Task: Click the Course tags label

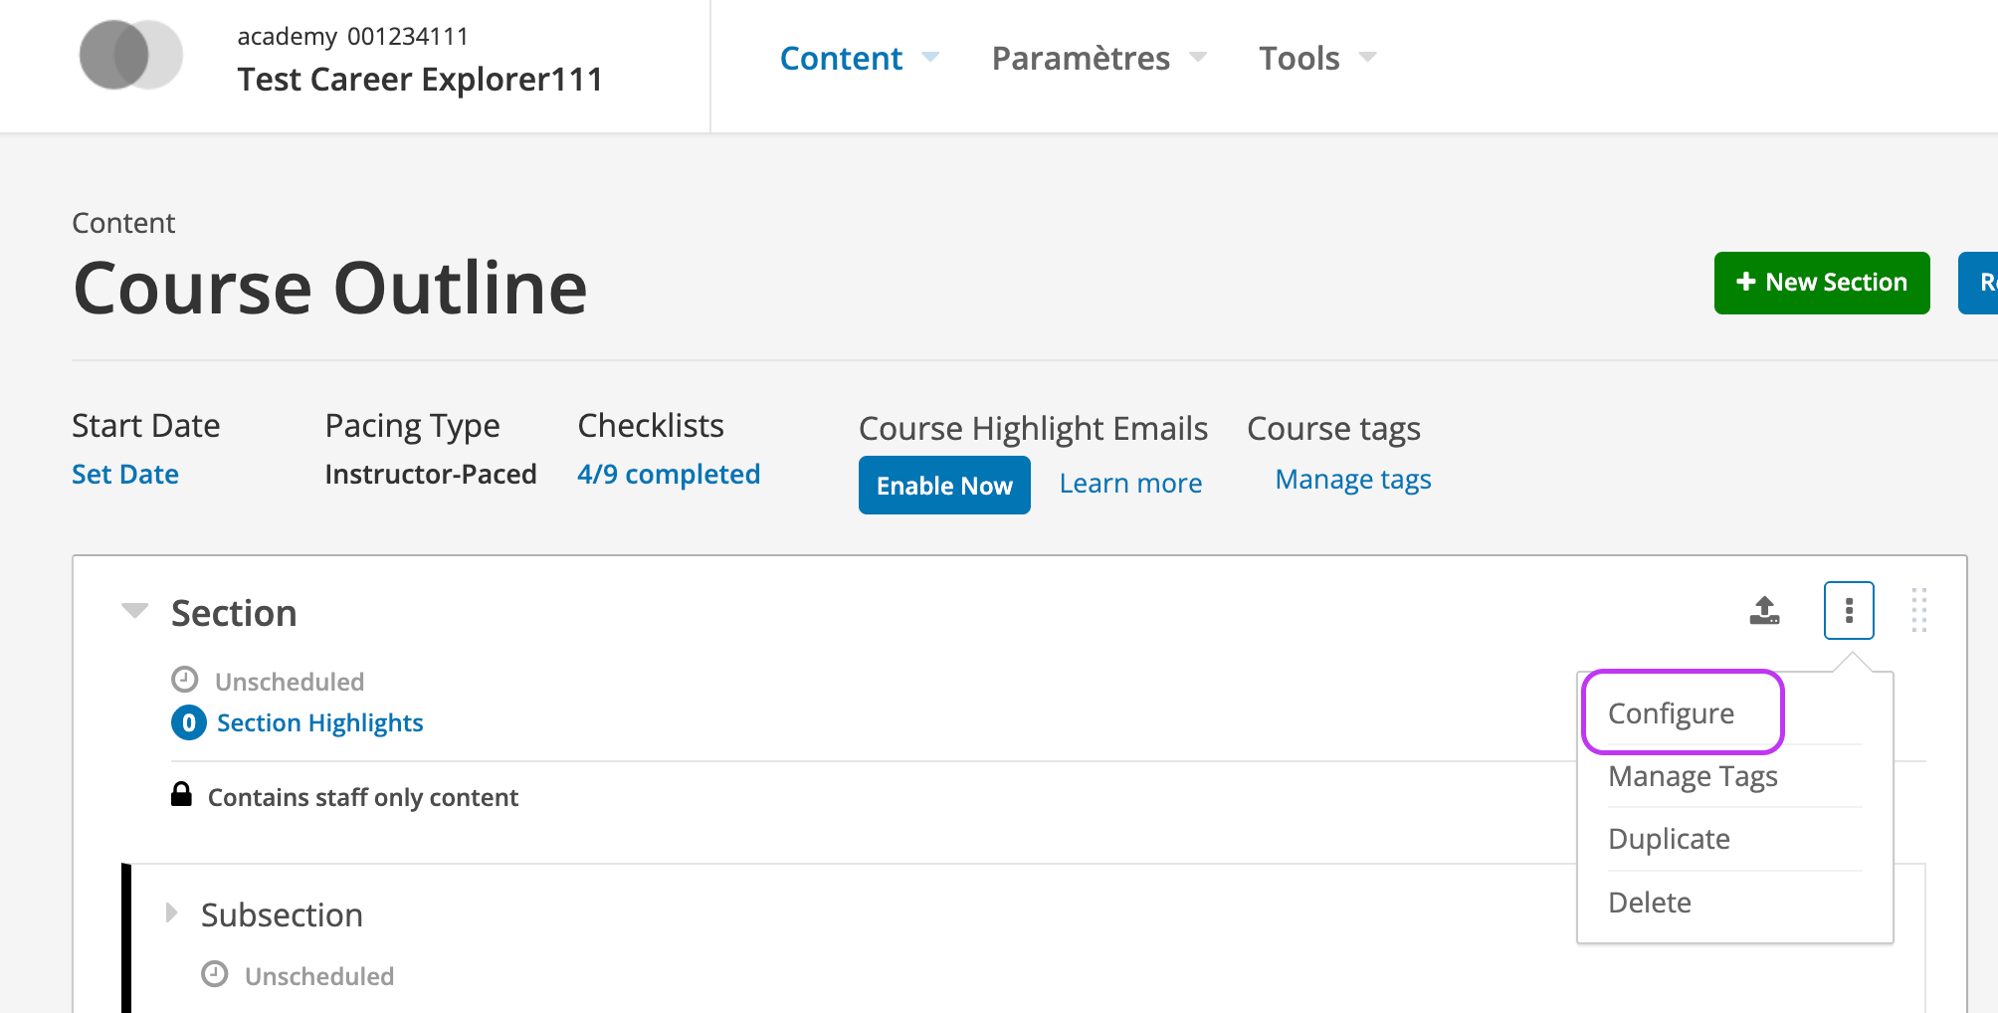Action: (1333, 429)
